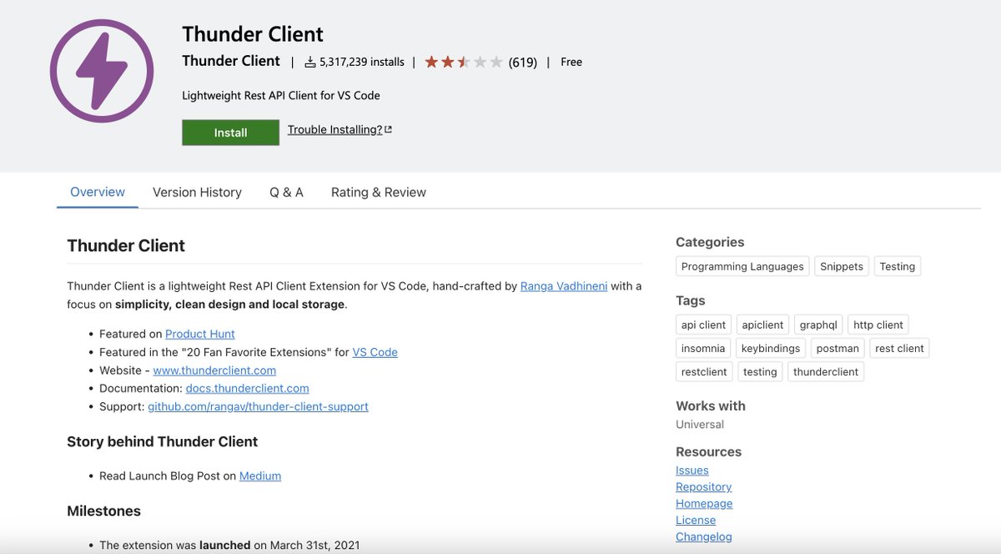
Task: Open the Trouble Installing? link
Action: point(335,129)
